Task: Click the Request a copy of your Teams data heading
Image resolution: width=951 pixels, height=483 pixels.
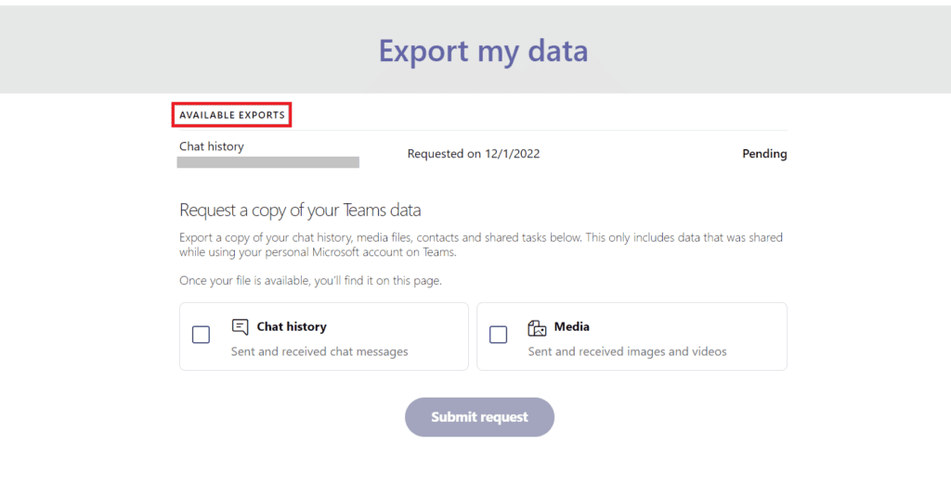Action: coord(300,210)
